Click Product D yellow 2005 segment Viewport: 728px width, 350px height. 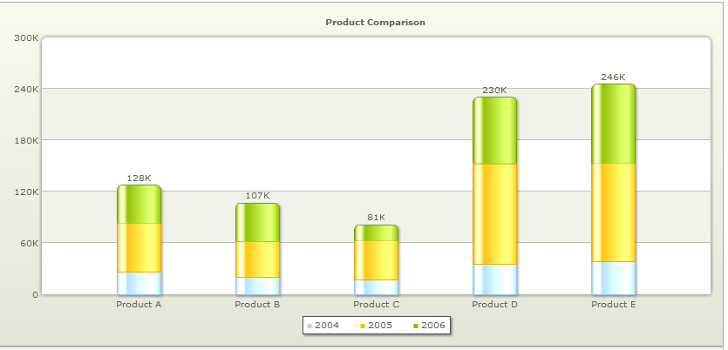tap(494, 214)
